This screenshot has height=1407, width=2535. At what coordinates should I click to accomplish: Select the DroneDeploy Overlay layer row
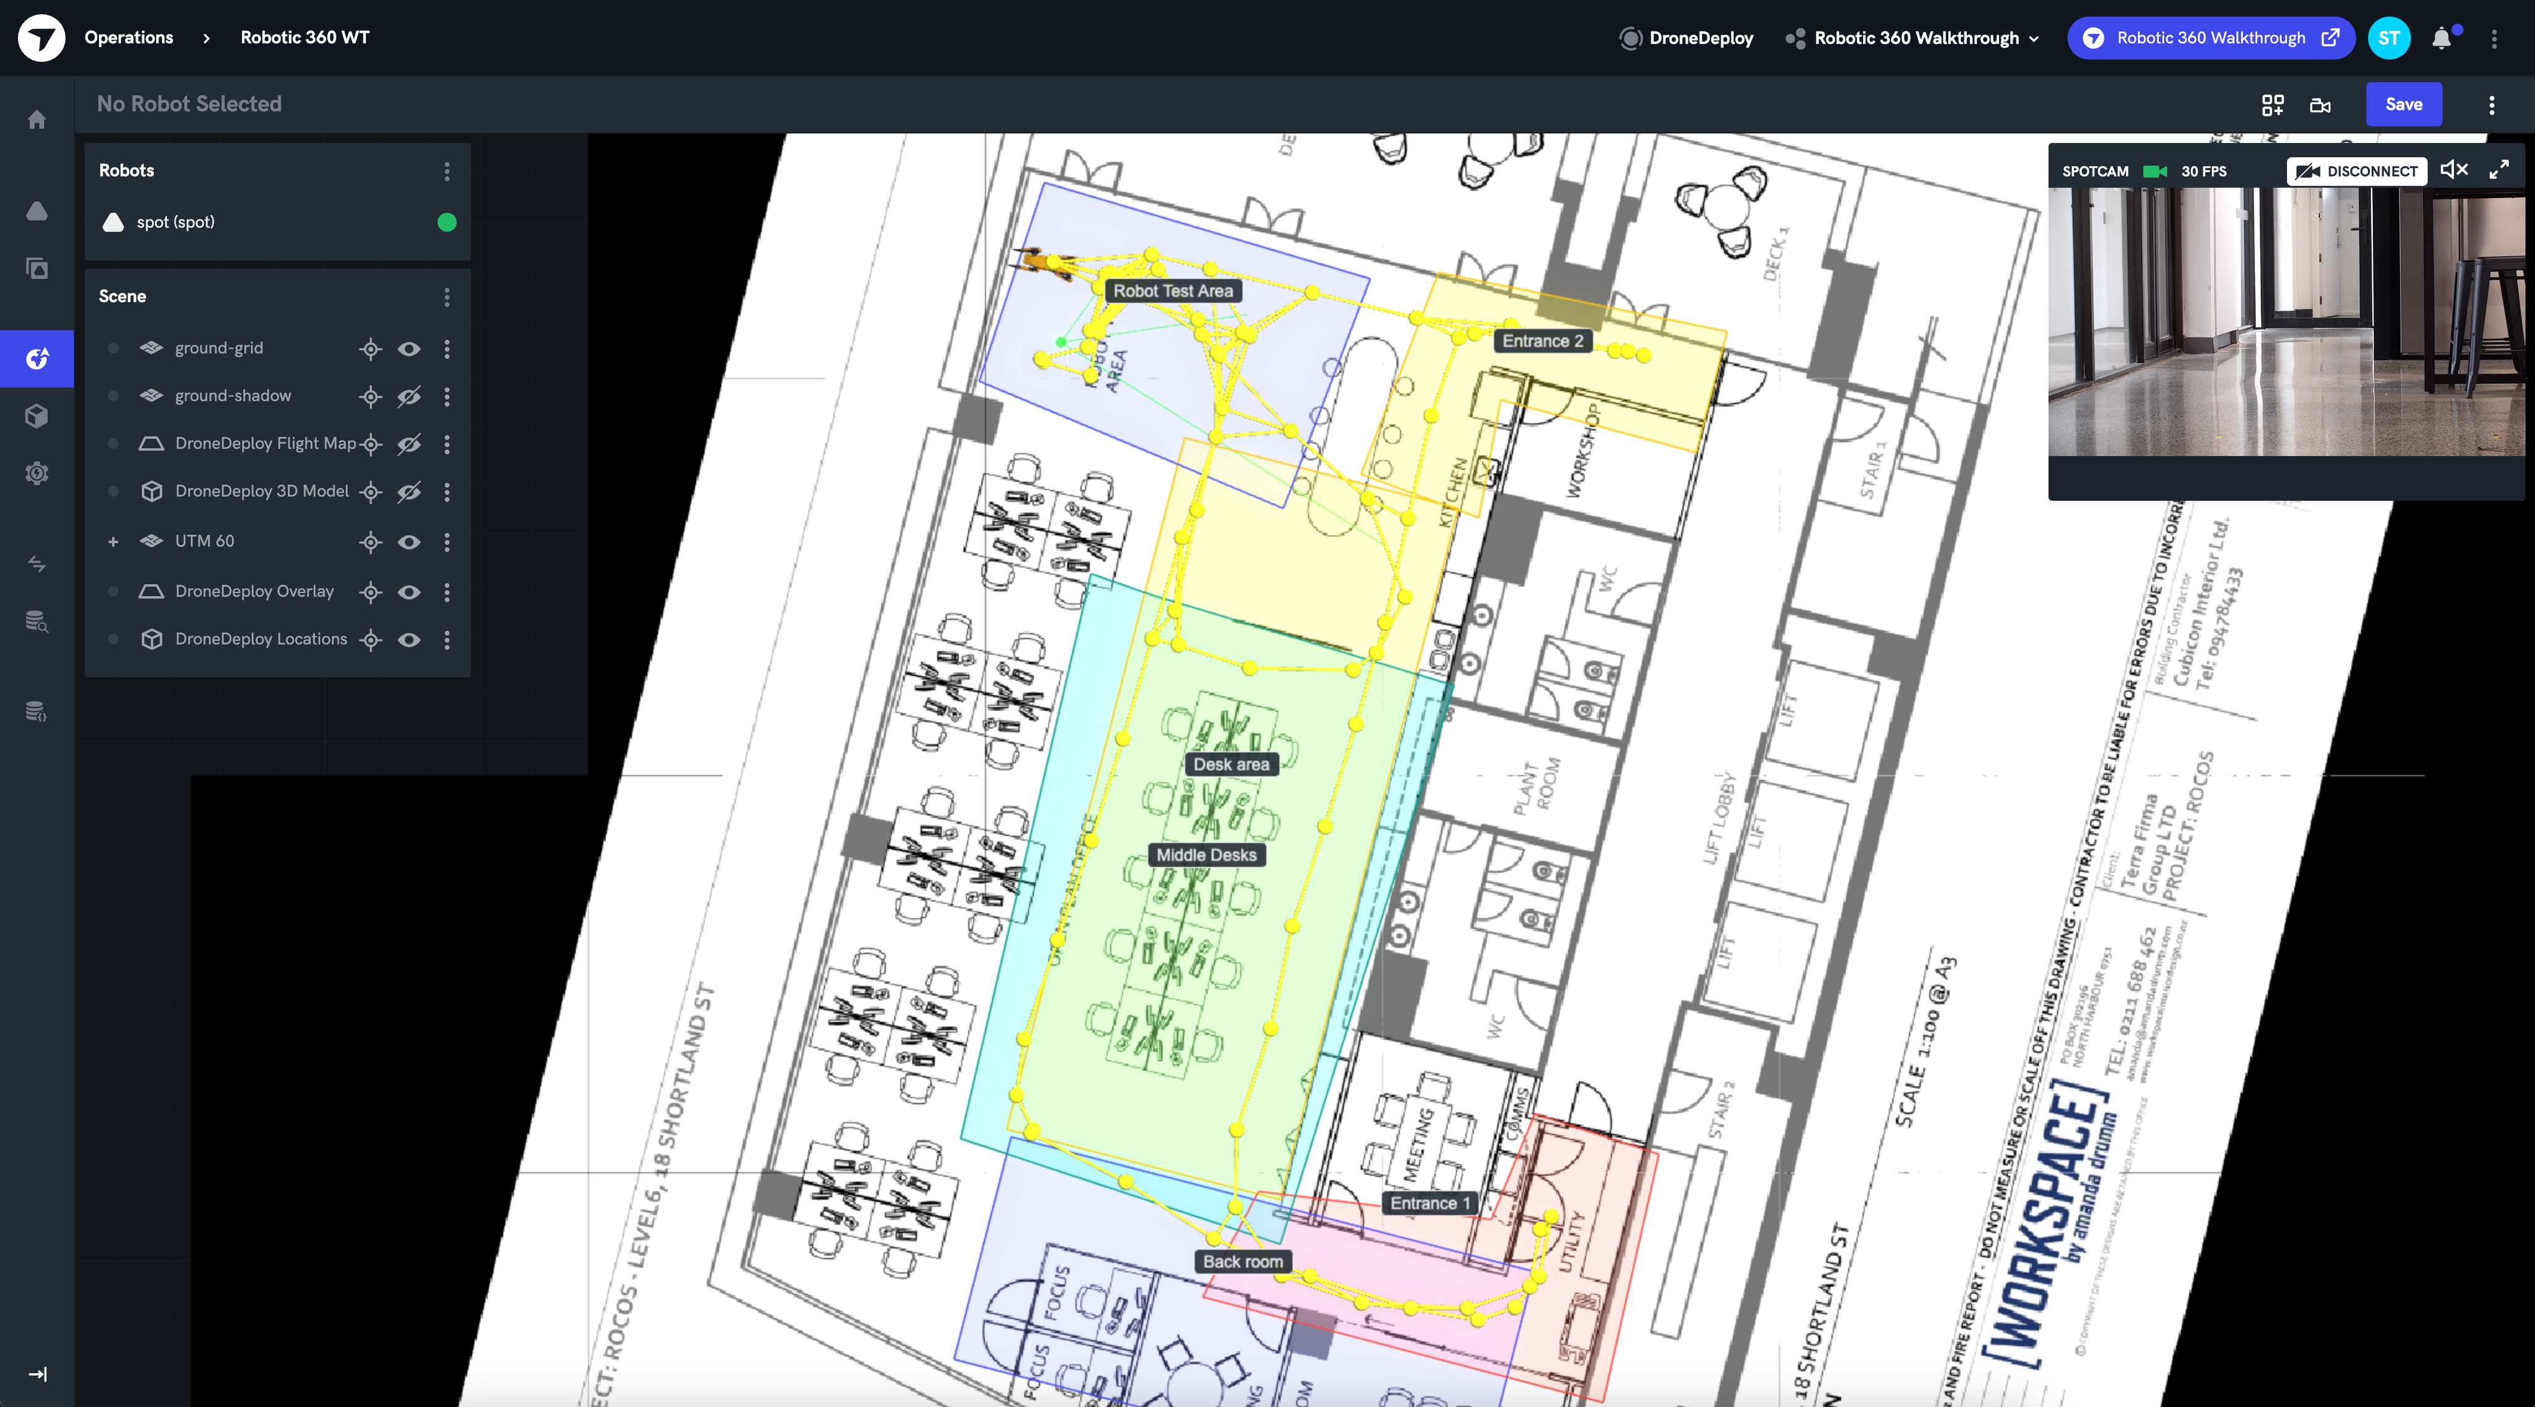(x=277, y=592)
